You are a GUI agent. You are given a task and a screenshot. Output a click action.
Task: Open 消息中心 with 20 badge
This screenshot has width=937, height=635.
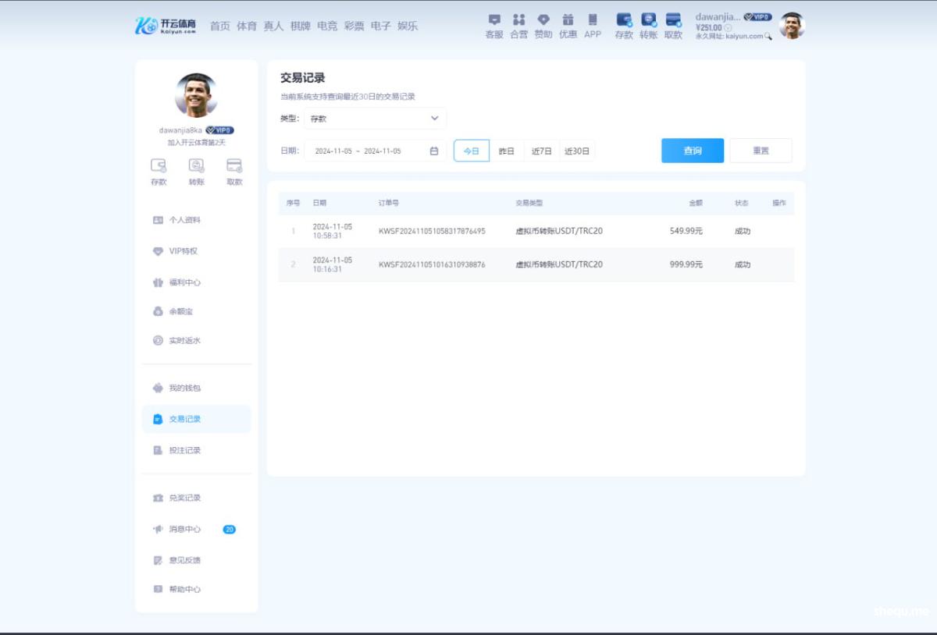coord(185,529)
